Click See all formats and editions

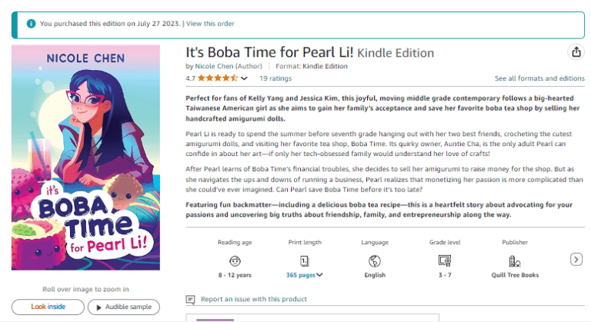539,78
